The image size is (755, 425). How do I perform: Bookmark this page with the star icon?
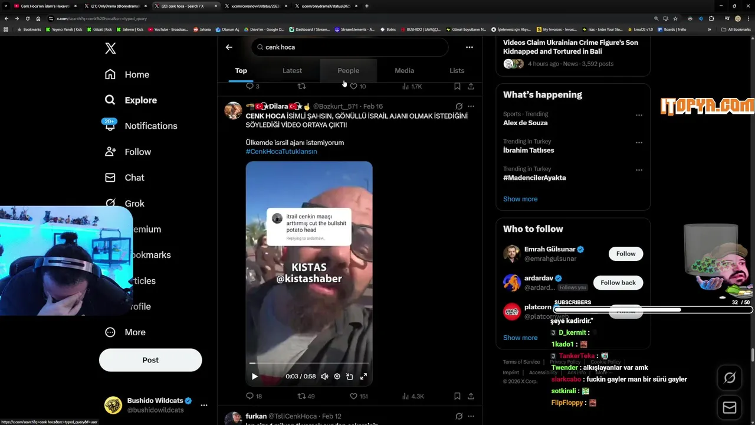point(675,18)
